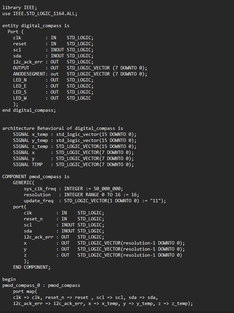Click 'architecture Behavioral' declaration line
The width and height of the screenshot is (234, 313).
point(62,128)
